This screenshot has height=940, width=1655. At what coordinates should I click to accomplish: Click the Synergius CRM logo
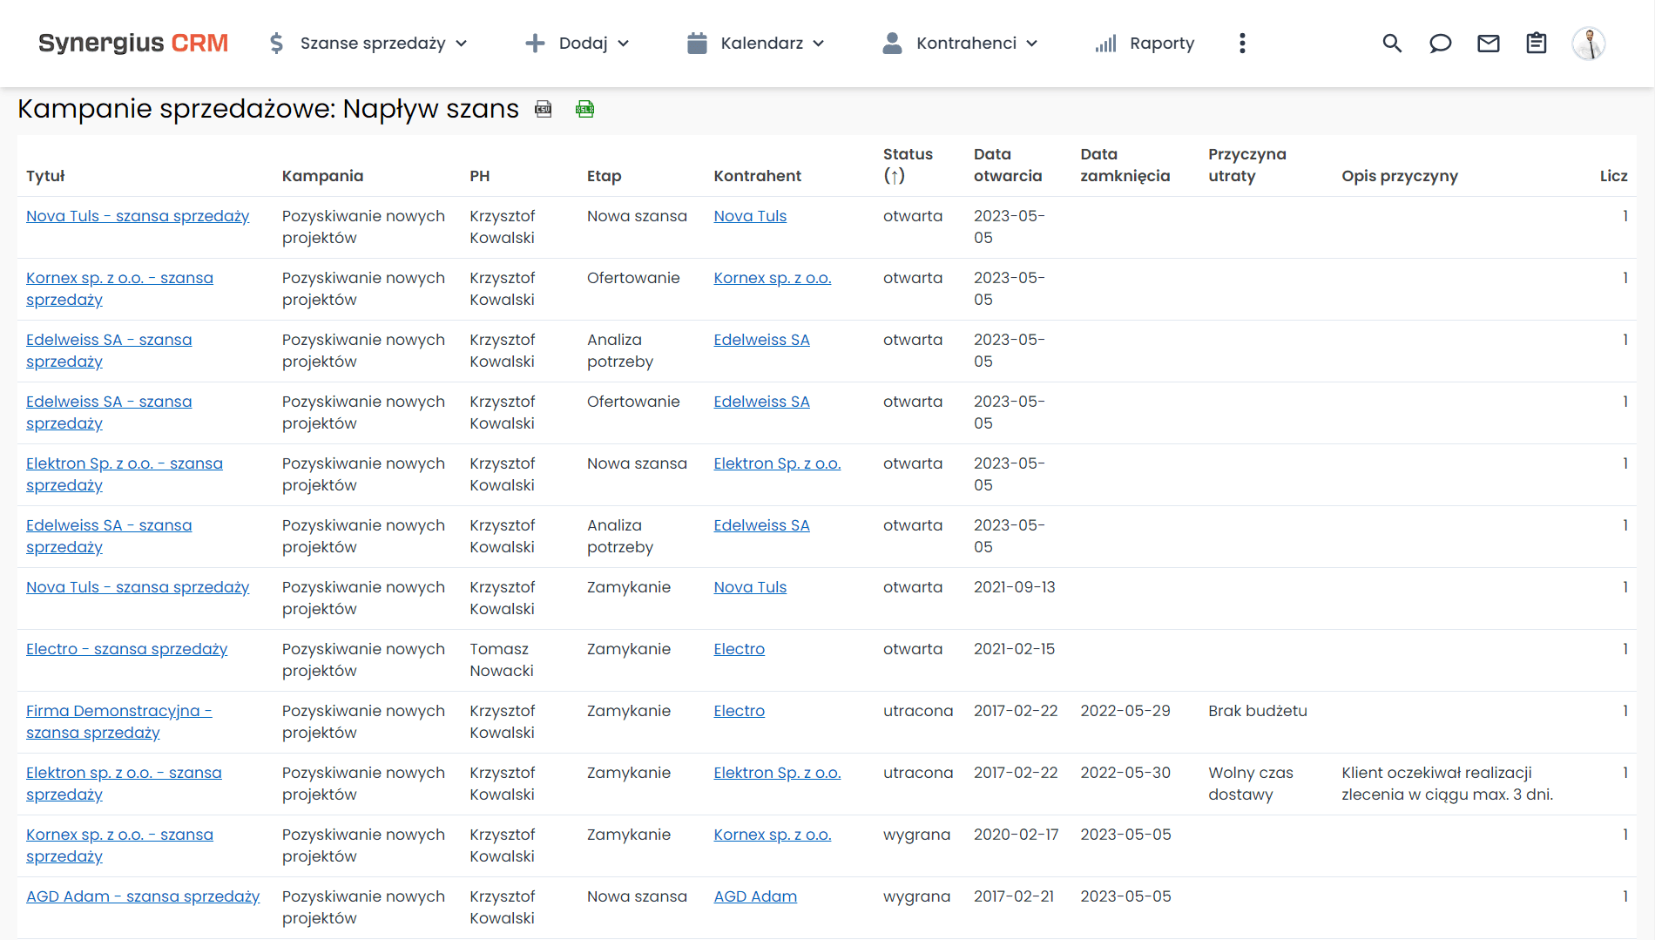[133, 44]
